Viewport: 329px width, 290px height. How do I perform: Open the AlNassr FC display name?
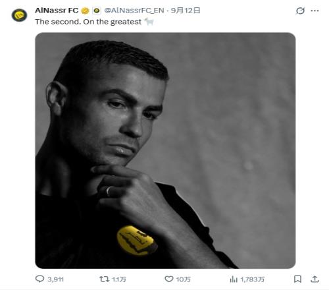tap(57, 11)
